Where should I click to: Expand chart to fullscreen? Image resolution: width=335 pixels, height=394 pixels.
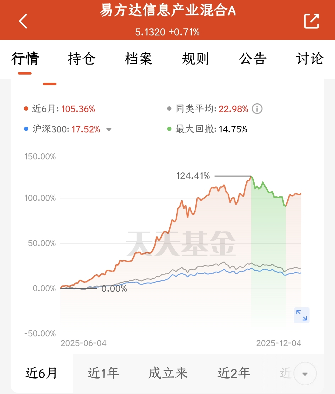(x=301, y=315)
